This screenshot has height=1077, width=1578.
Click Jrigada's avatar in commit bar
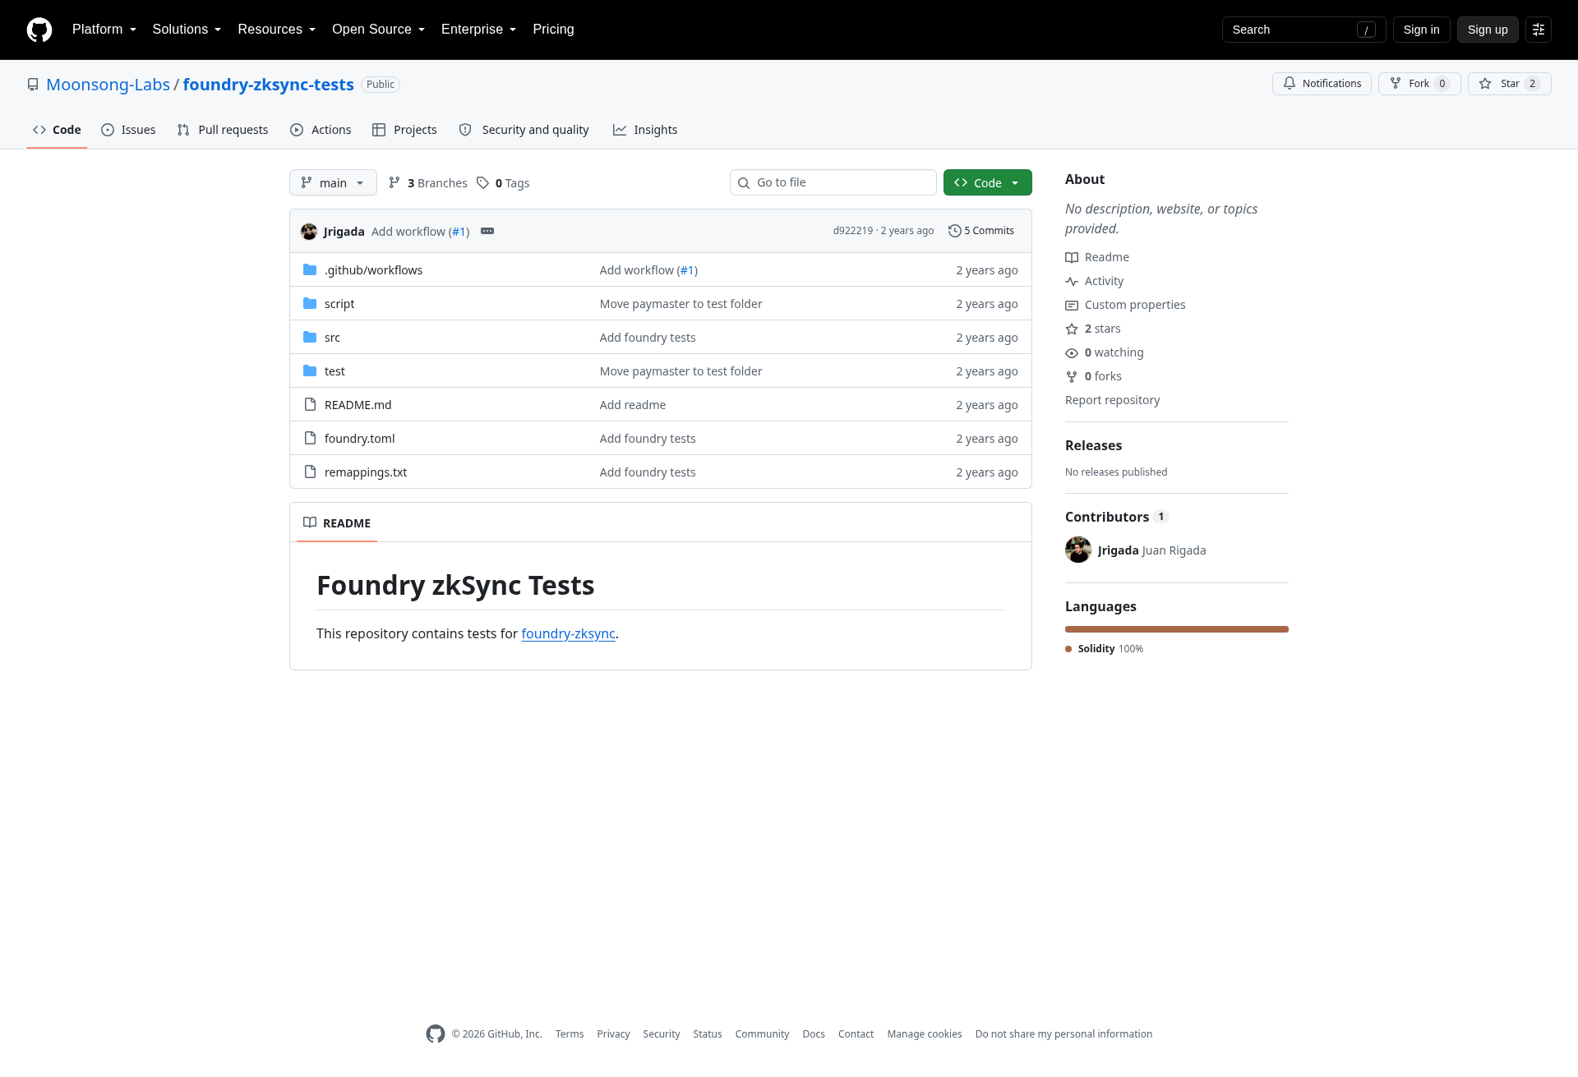[309, 232]
